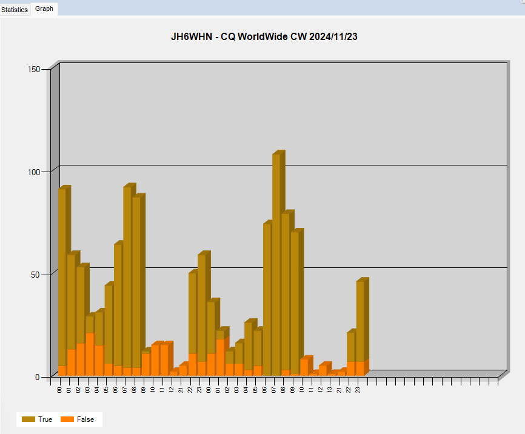The width and height of the screenshot is (525, 434).
Task: Click the 0 label on the Y axis
Action: tap(38, 376)
